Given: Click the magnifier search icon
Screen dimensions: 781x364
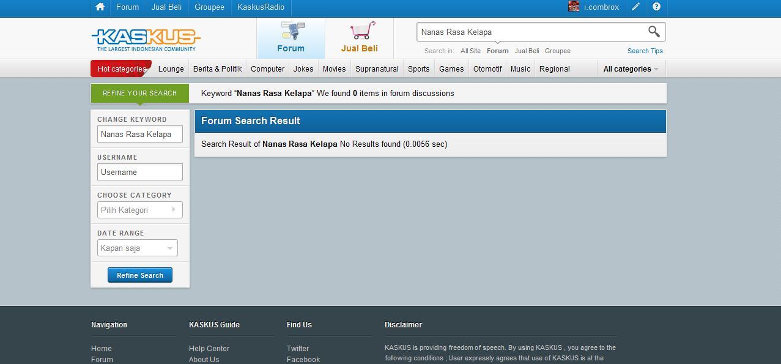Looking at the screenshot, I should [x=654, y=31].
